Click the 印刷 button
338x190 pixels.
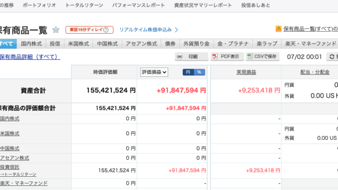click(x=191, y=56)
